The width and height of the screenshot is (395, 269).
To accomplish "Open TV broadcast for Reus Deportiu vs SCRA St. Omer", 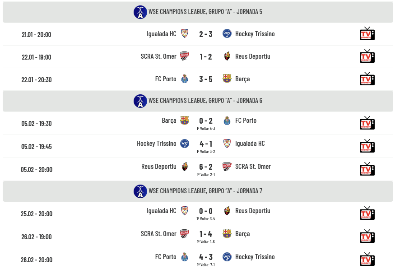I will pos(367,169).
